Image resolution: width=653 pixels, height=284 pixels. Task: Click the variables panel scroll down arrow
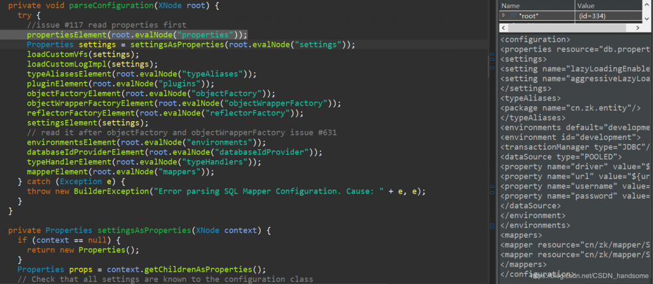pos(647,18)
